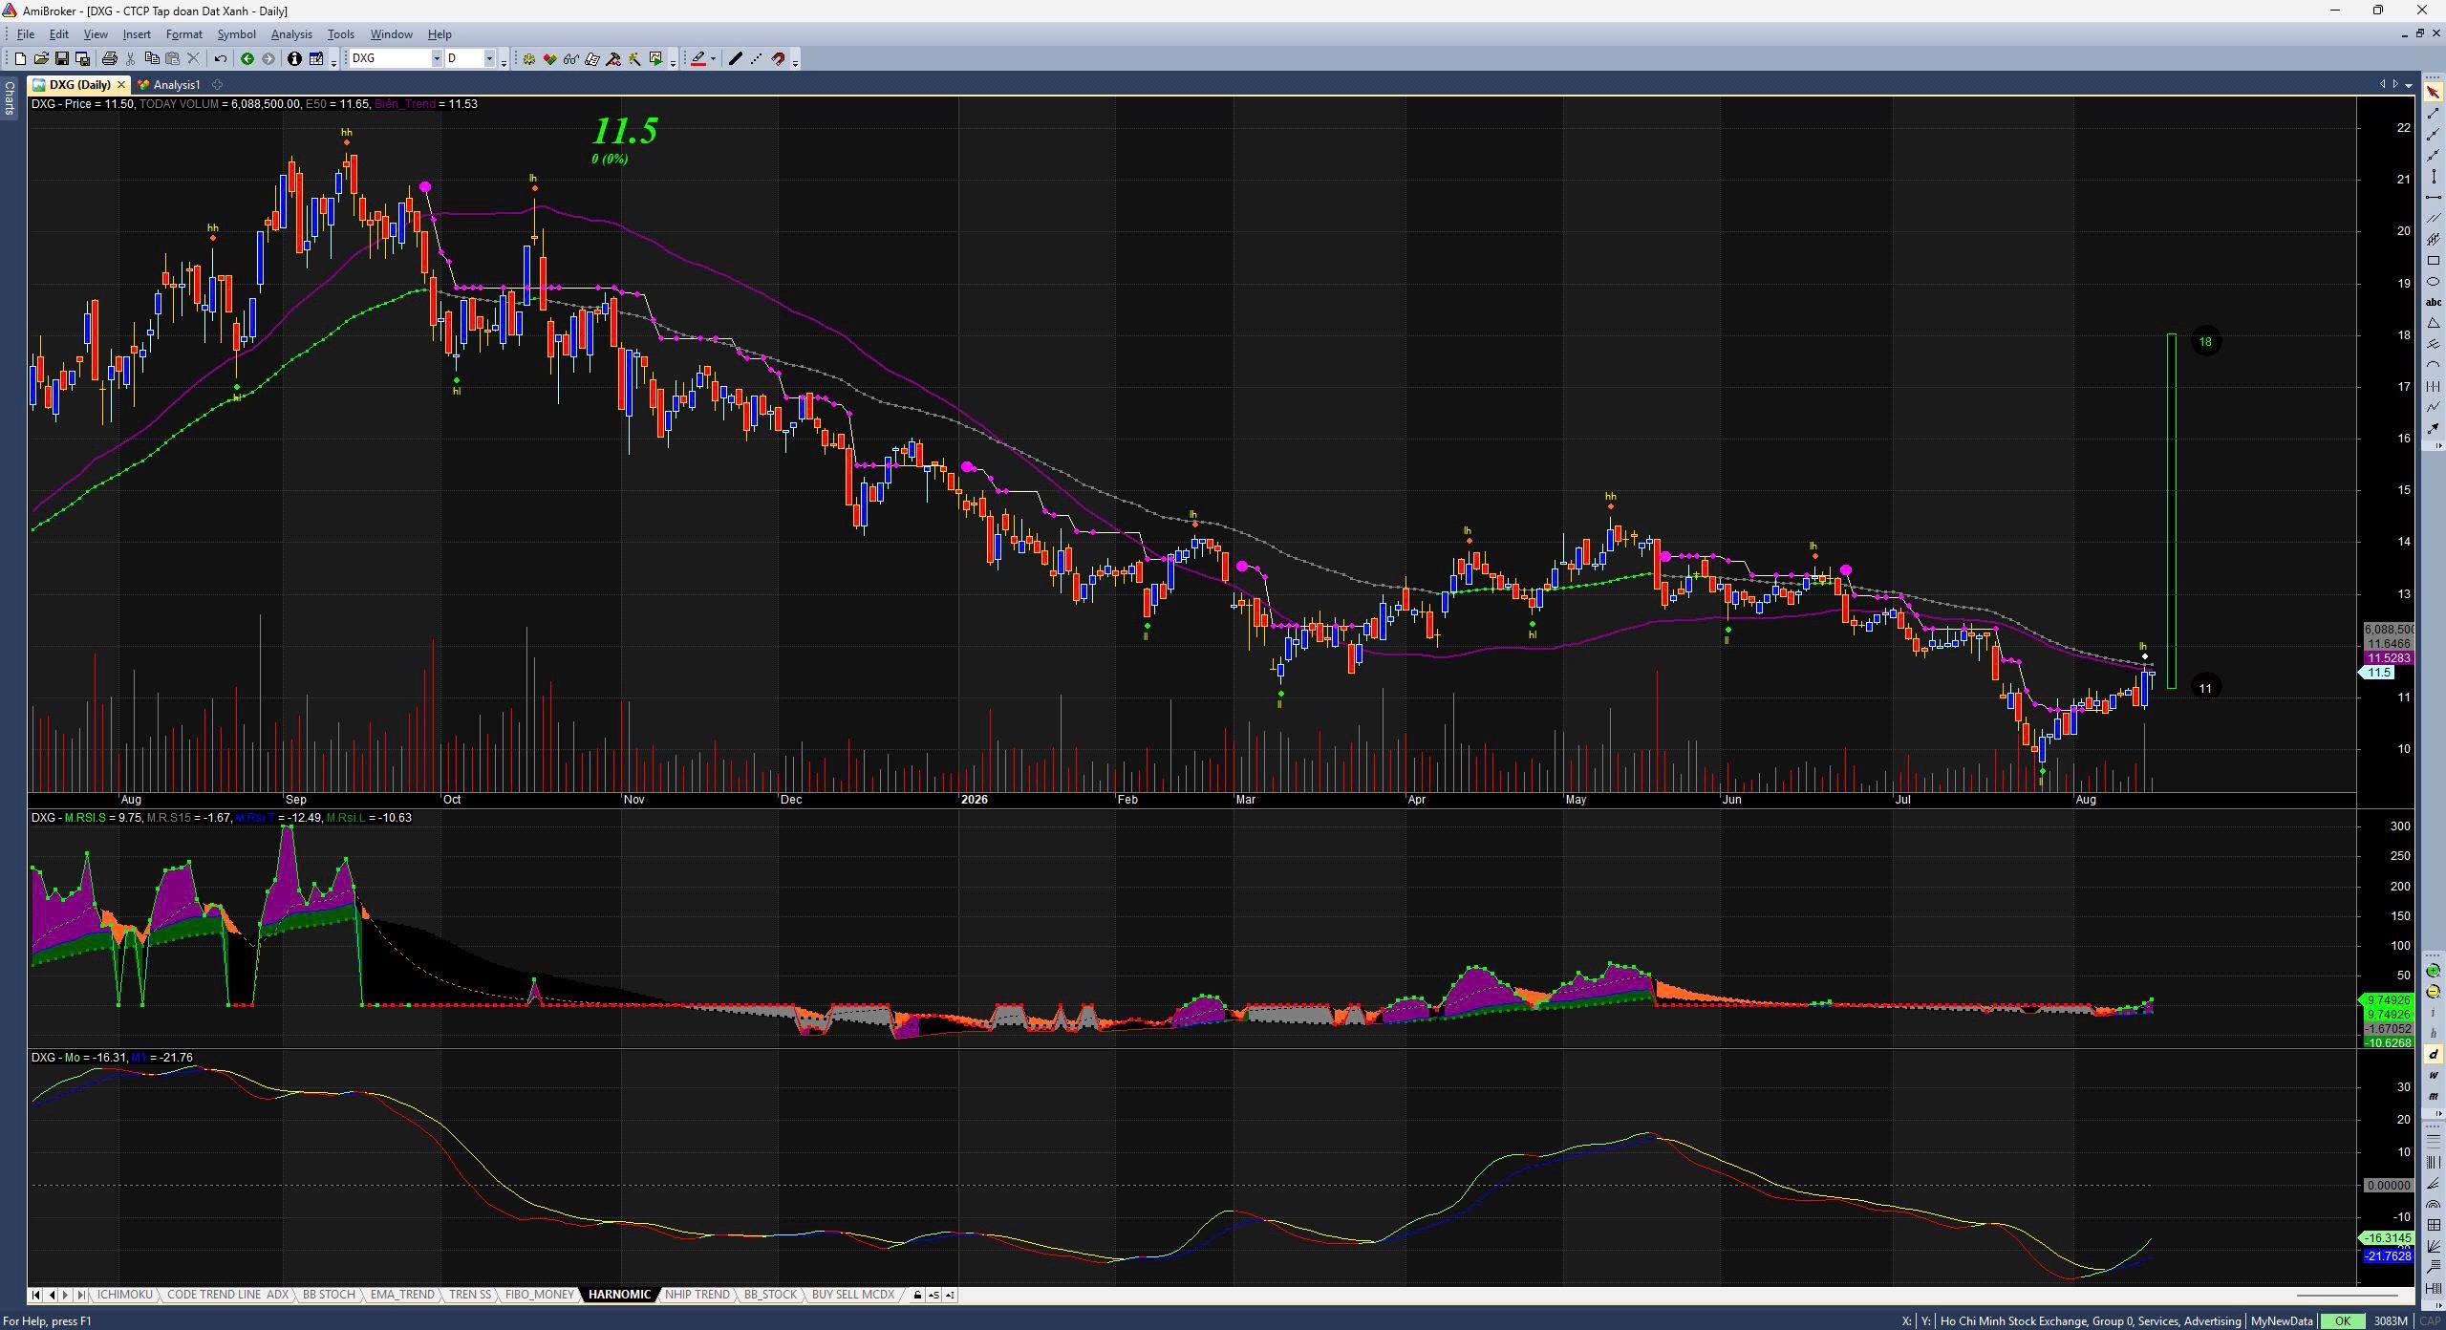
Task: Click the Undo arrow icon
Action: pyautogui.click(x=221, y=58)
